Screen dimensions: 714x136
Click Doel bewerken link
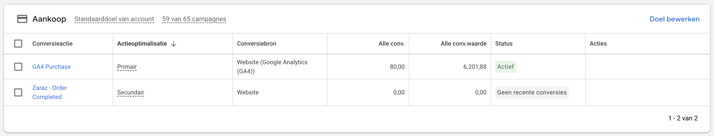[674, 19]
